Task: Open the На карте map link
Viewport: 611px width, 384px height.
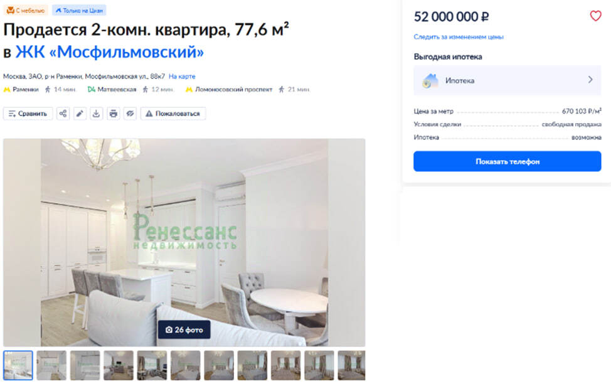Action: [x=182, y=77]
